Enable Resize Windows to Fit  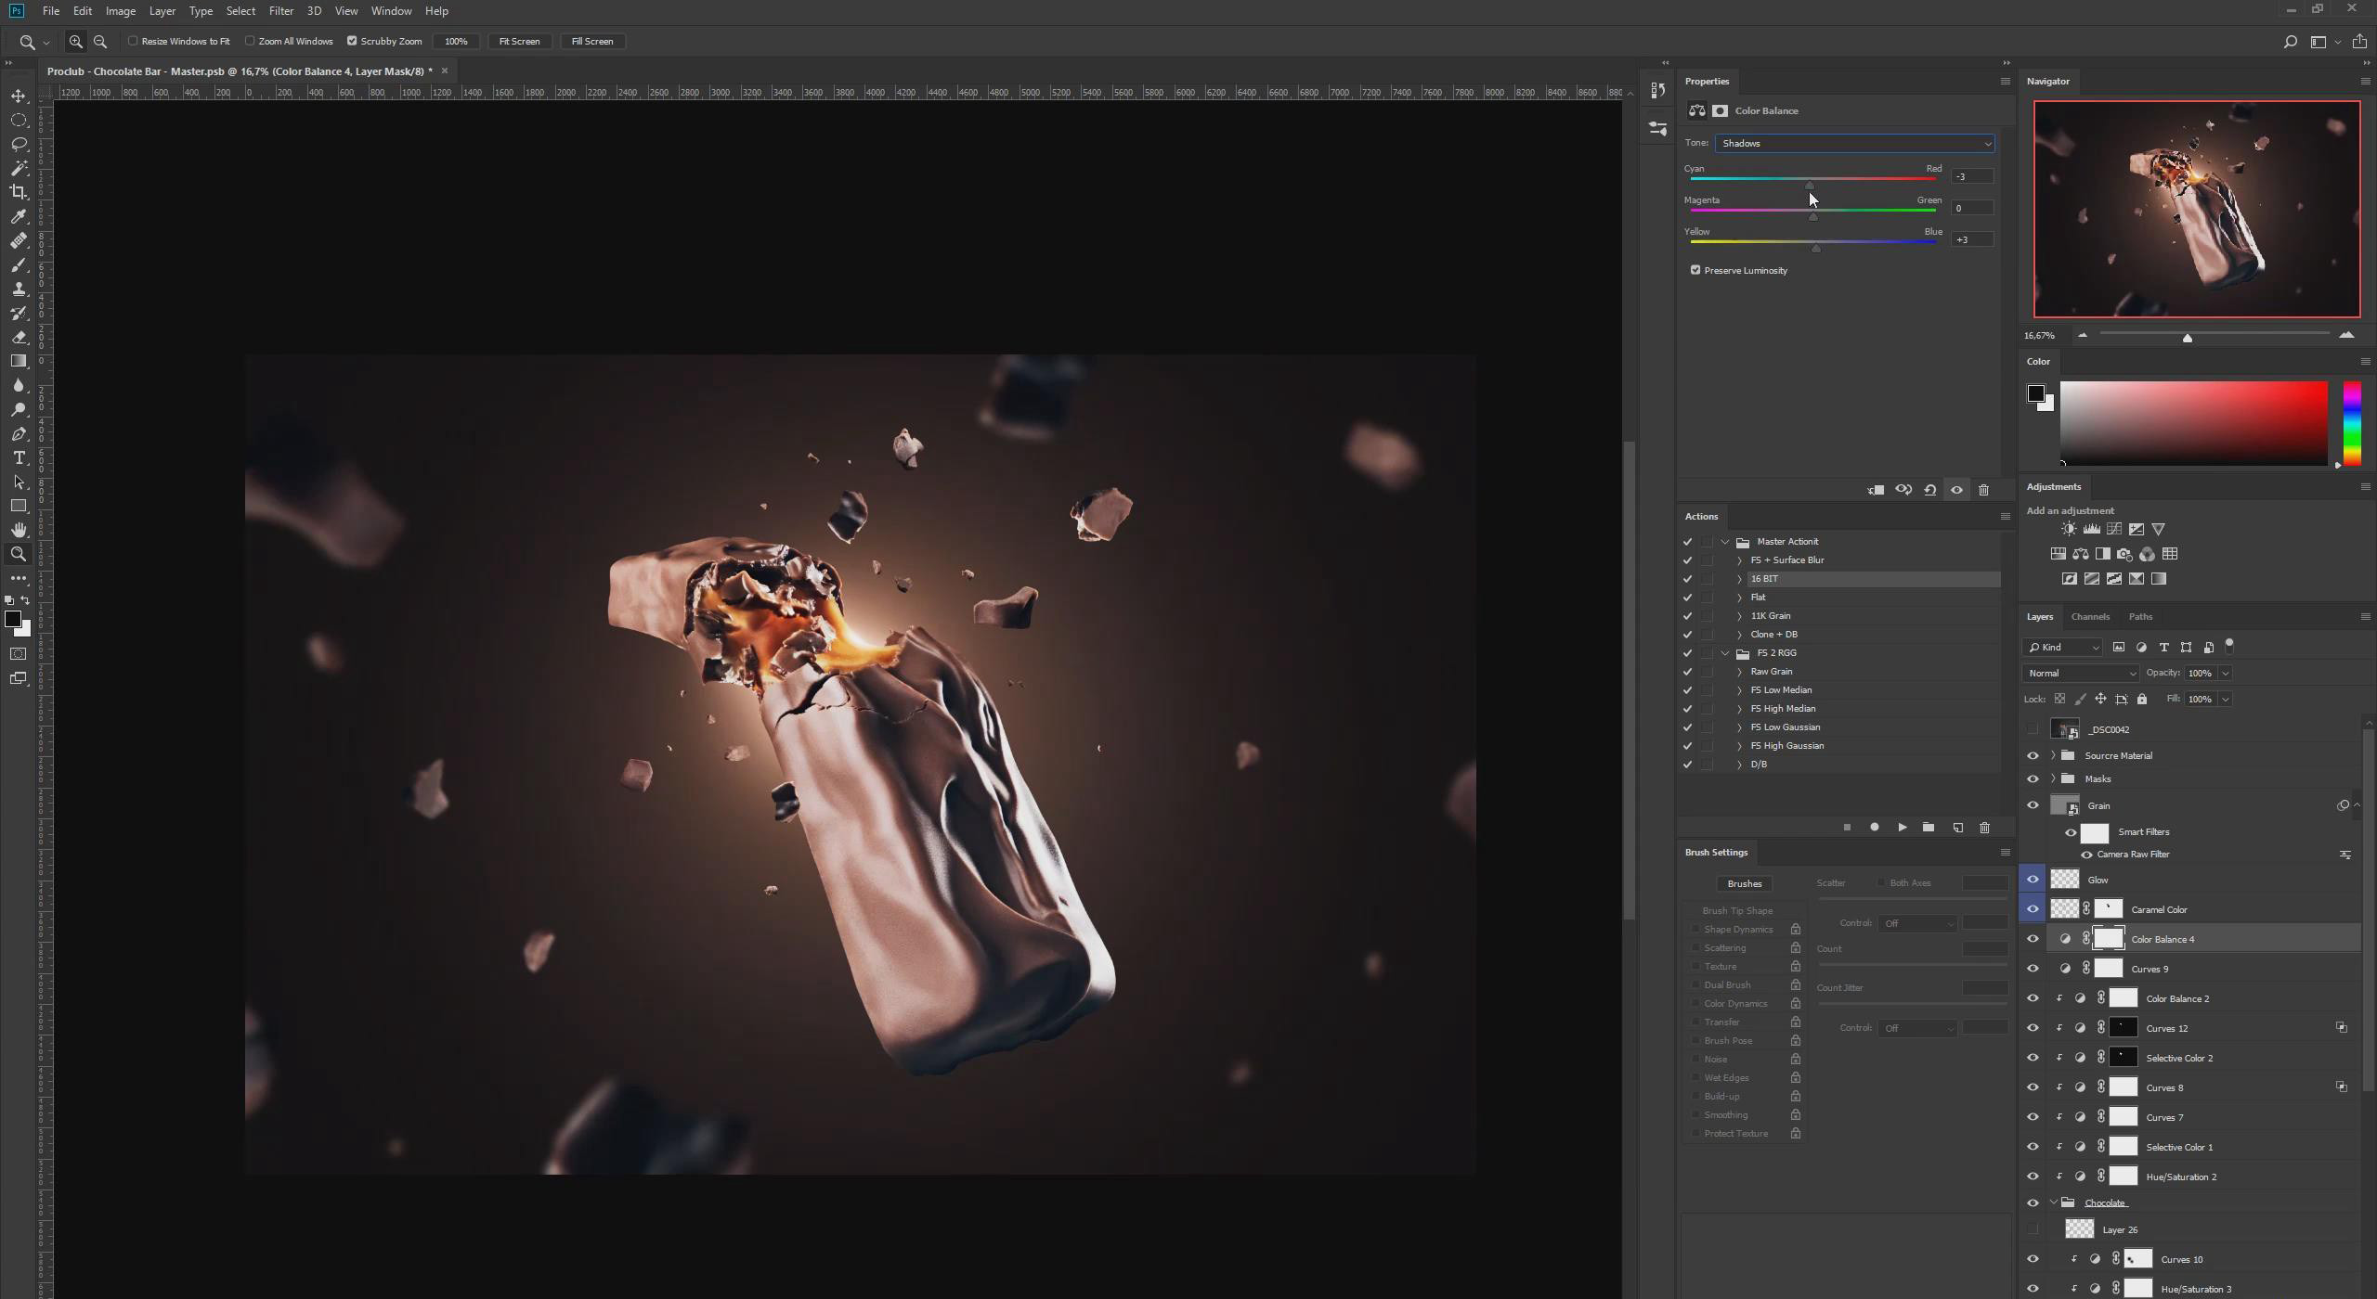click(133, 41)
